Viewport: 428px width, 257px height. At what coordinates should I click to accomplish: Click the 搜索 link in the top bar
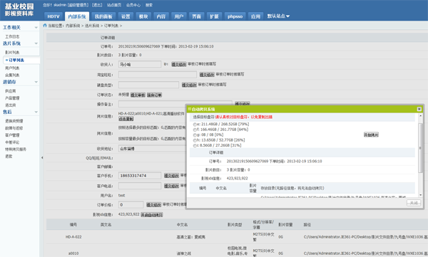[x=149, y=5]
